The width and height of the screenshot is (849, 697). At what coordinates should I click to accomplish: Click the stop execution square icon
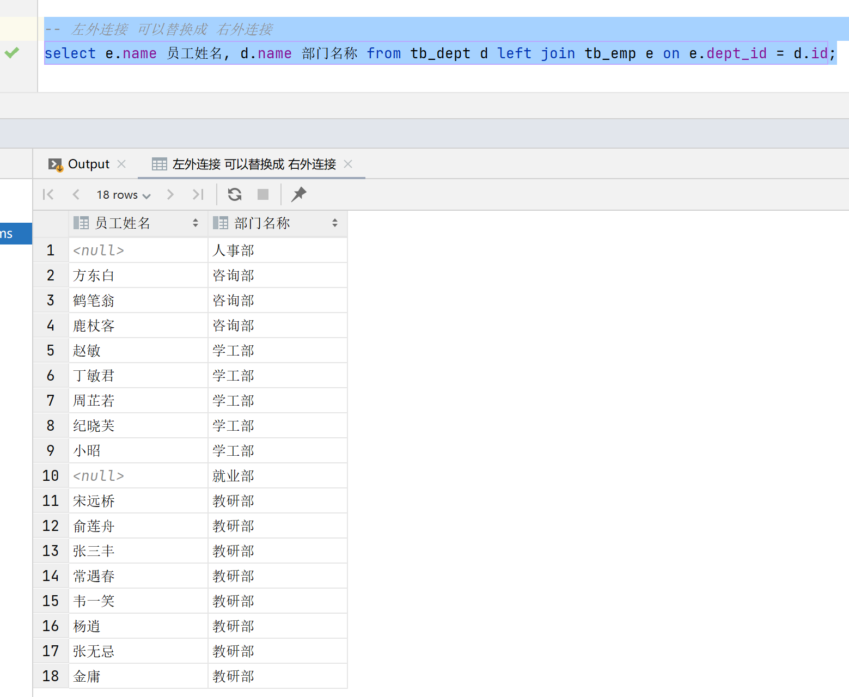pos(263,194)
